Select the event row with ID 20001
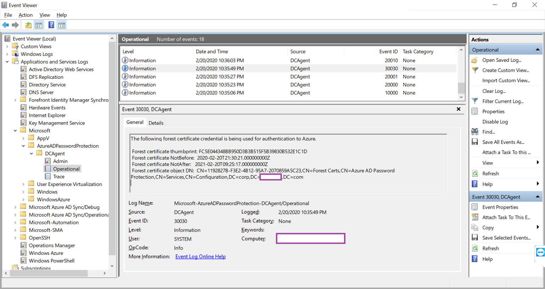This screenshot has width=545, height=289. tap(288, 76)
